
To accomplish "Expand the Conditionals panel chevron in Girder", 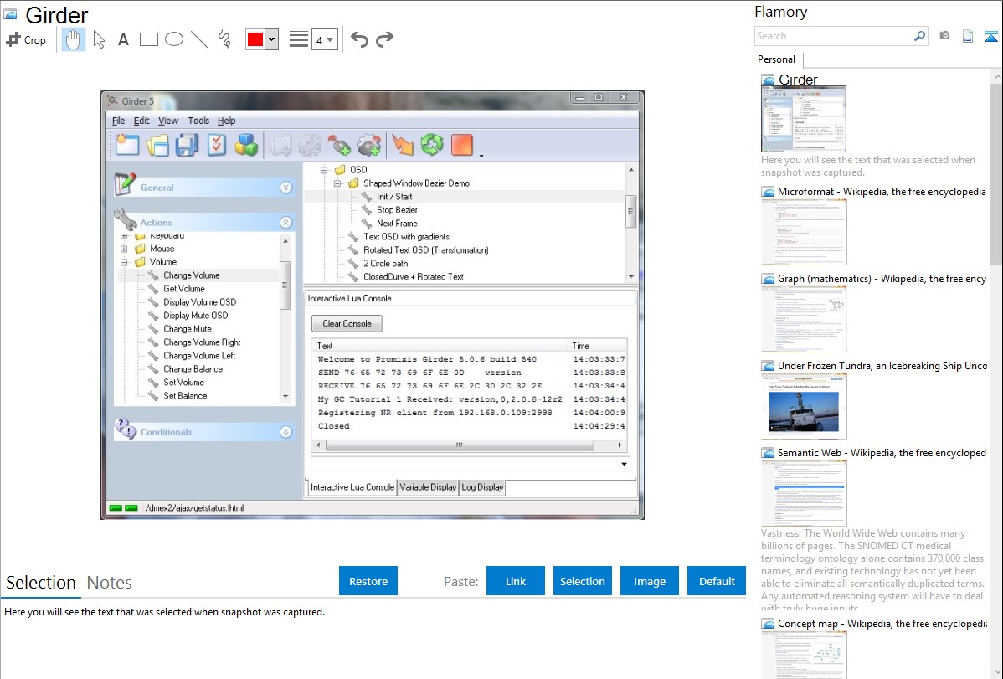I will click(x=286, y=432).
